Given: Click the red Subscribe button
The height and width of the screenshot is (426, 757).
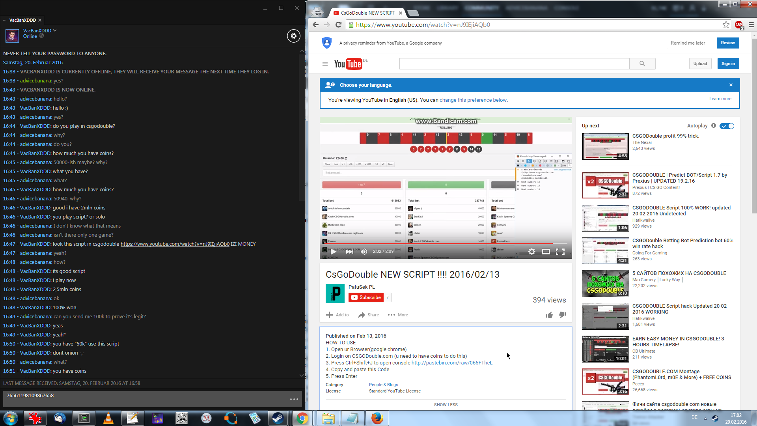Looking at the screenshot, I should click(366, 297).
